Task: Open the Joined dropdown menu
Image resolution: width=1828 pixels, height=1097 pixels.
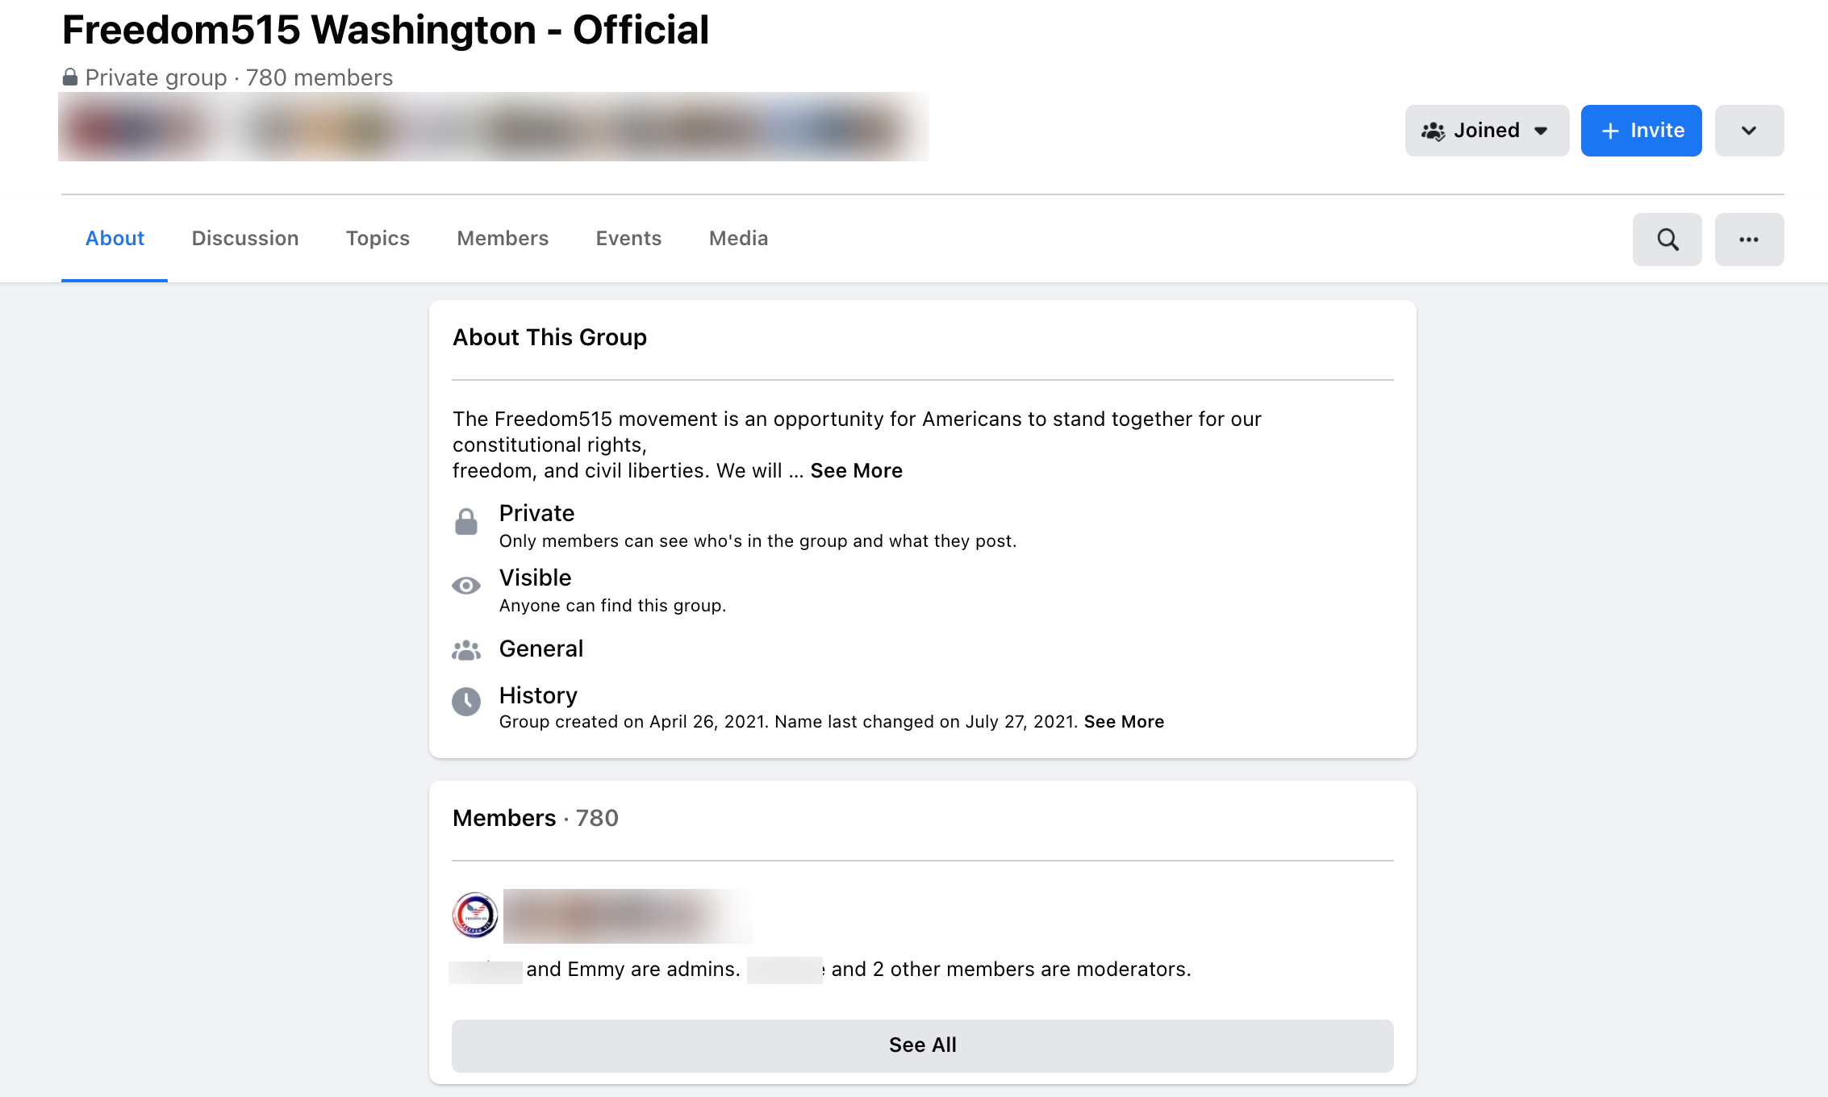Action: click(x=1487, y=131)
